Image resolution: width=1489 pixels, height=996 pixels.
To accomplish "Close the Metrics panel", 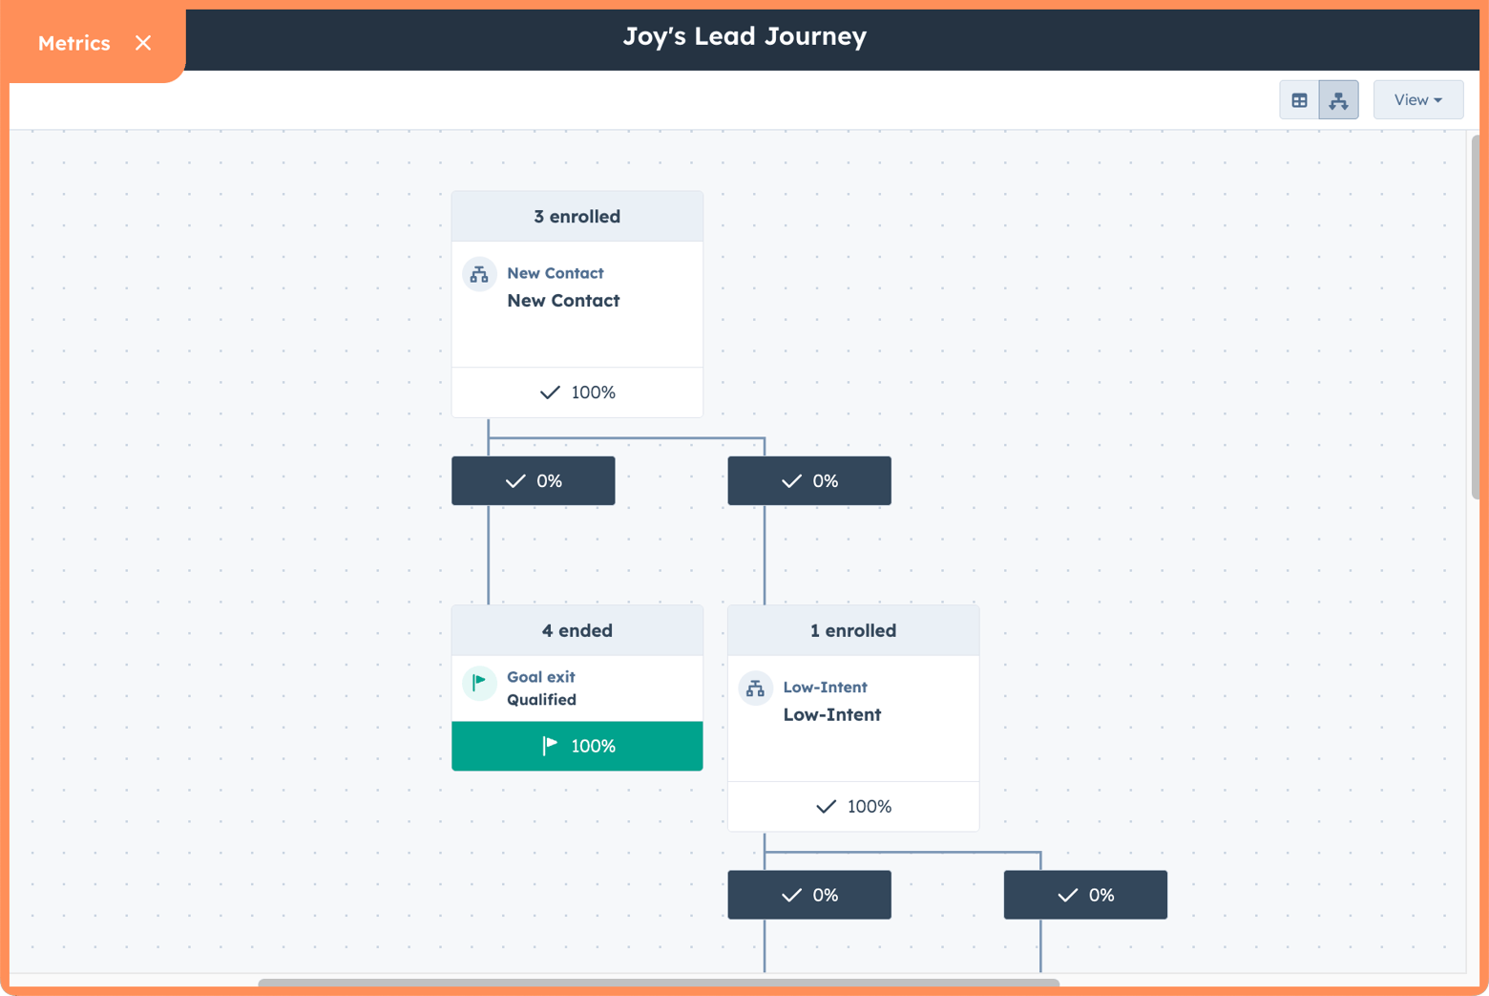I will 143,42.
